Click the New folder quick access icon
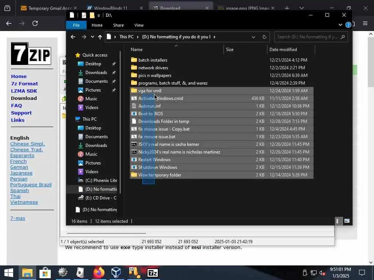Viewport: 374px width, 280px height. coord(92,15)
